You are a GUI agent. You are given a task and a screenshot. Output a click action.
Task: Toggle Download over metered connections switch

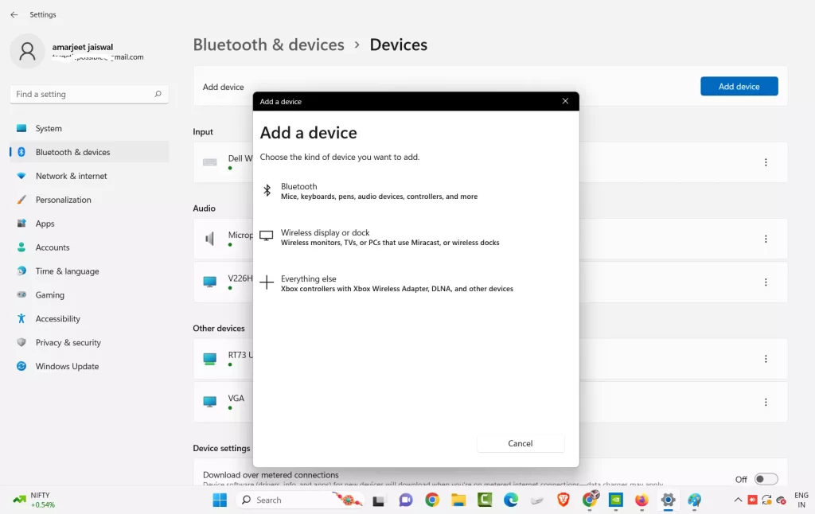[x=766, y=479]
